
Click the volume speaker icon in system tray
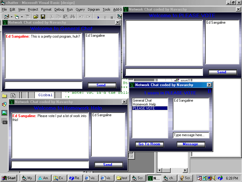coord(214,178)
